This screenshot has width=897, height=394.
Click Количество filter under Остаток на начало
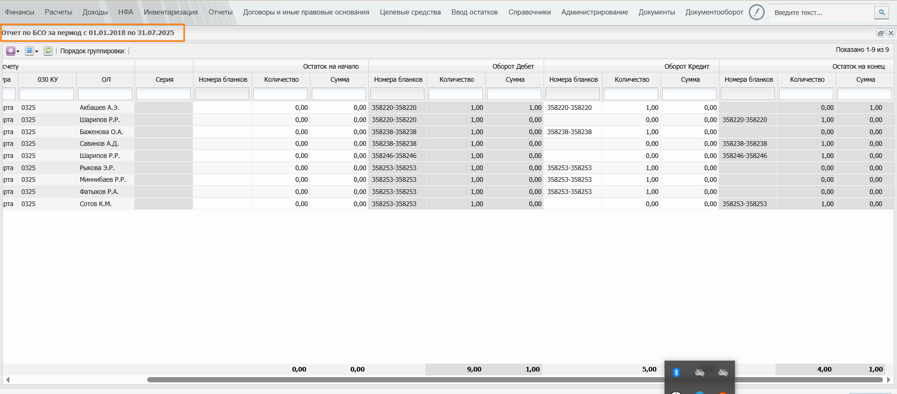(280, 94)
